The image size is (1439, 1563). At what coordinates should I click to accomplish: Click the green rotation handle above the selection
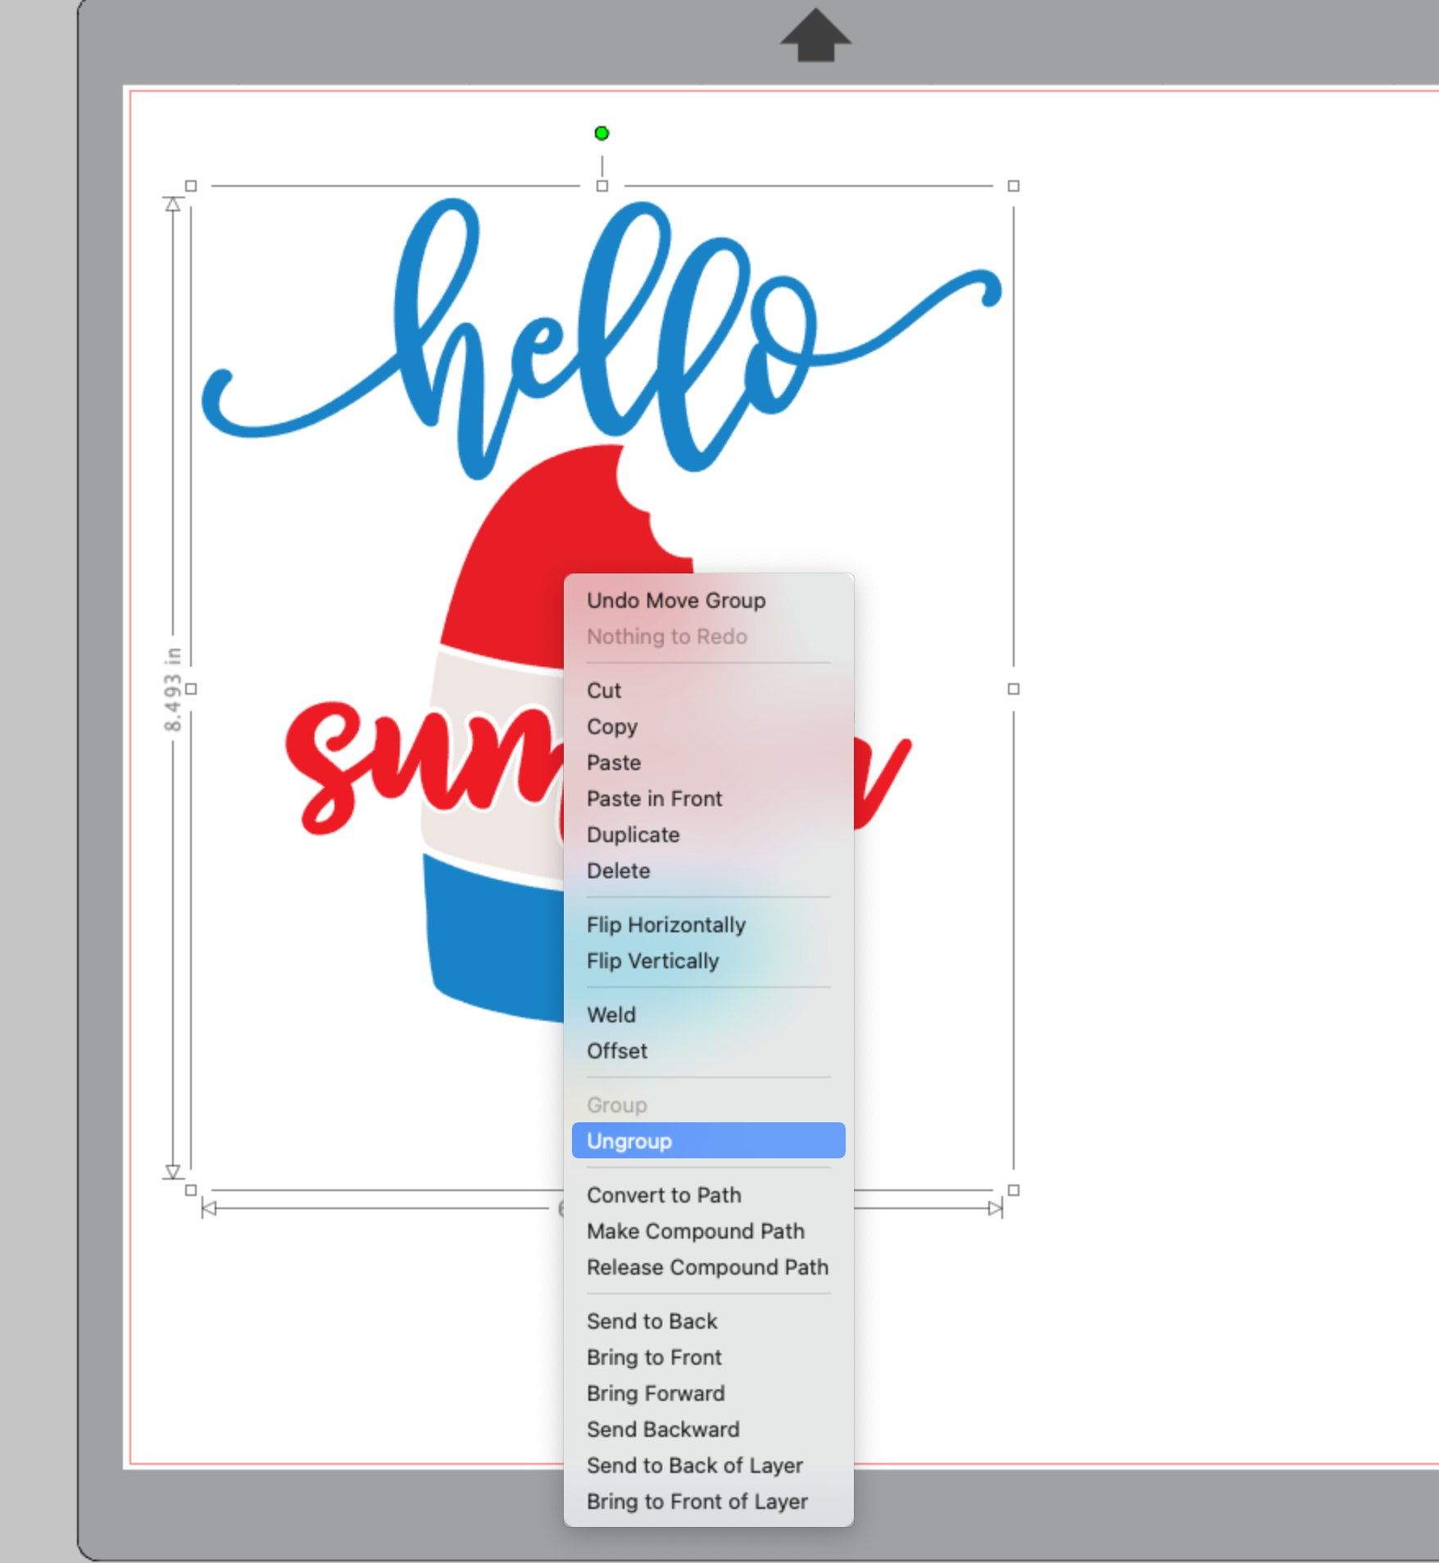[x=601, y=133]
